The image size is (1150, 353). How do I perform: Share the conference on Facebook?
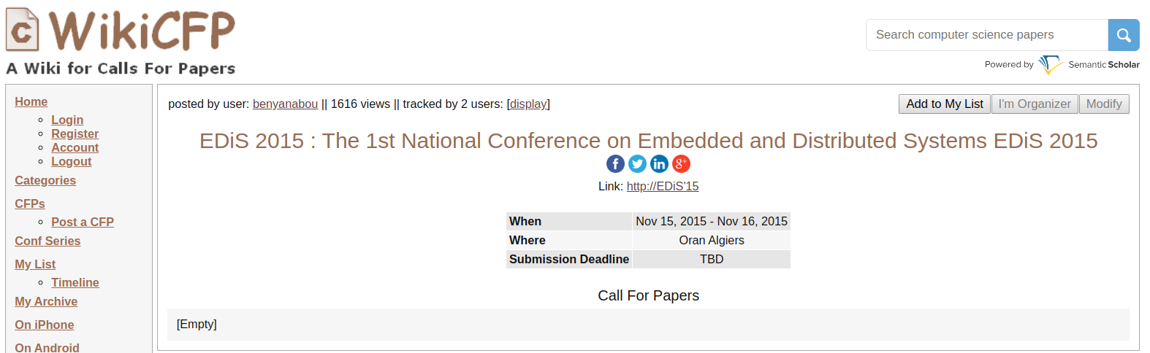click(x=615, y=164)
